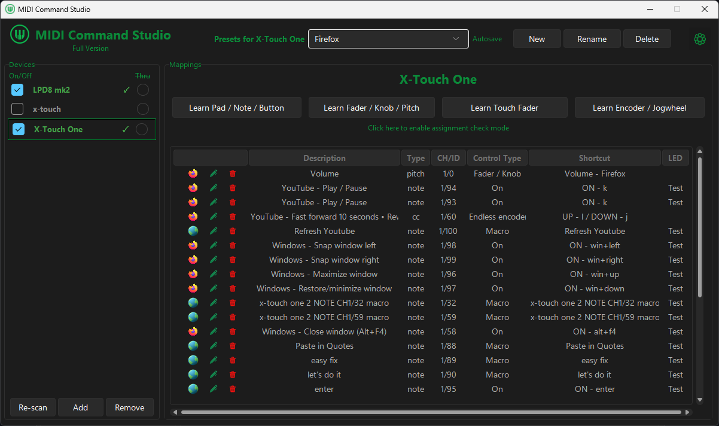Disable the LPD8 mk2 device checkbox
Viewport: 719px width, 426px height.
(x=18, y=90)
